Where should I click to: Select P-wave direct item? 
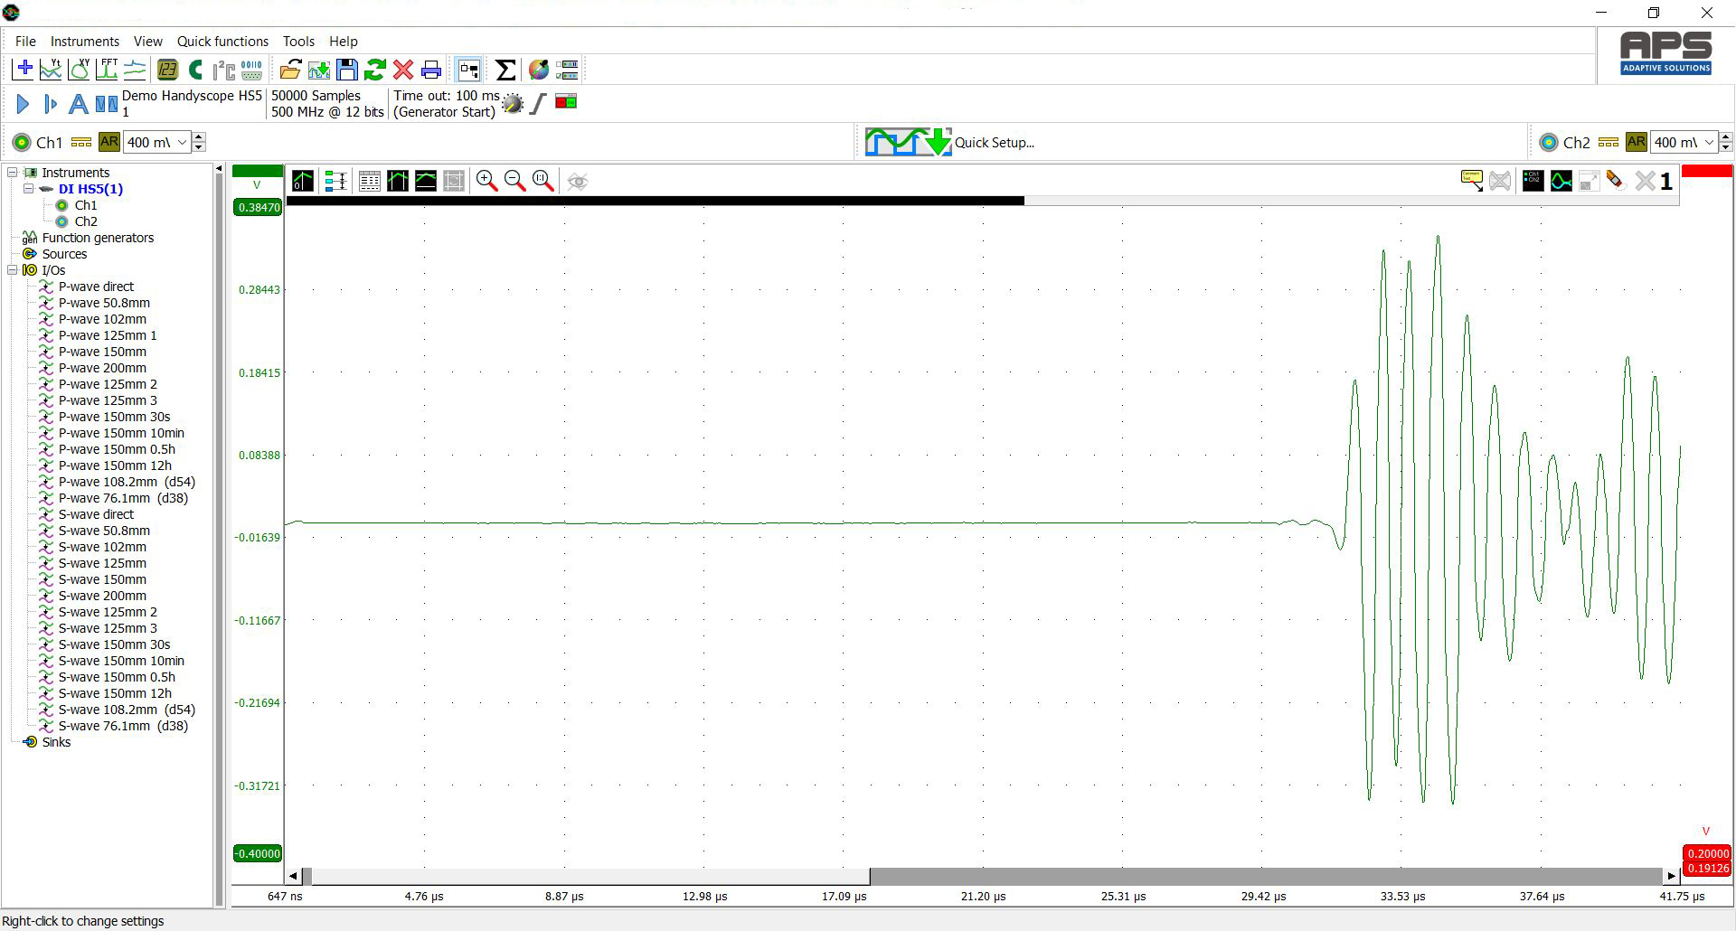(x=96, y=287)
